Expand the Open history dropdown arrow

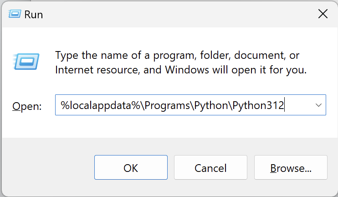[318, 105]
